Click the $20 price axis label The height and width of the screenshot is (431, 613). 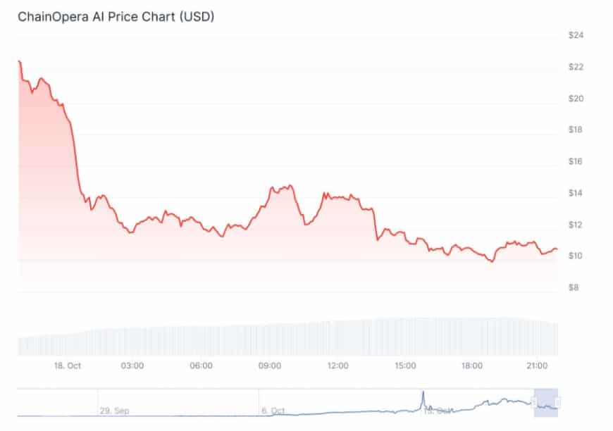[x=576, y=99]
